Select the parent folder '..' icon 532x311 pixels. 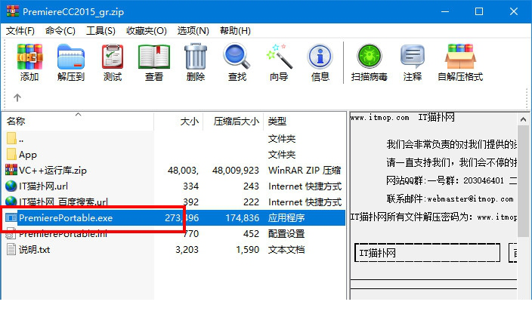(11, 138)
